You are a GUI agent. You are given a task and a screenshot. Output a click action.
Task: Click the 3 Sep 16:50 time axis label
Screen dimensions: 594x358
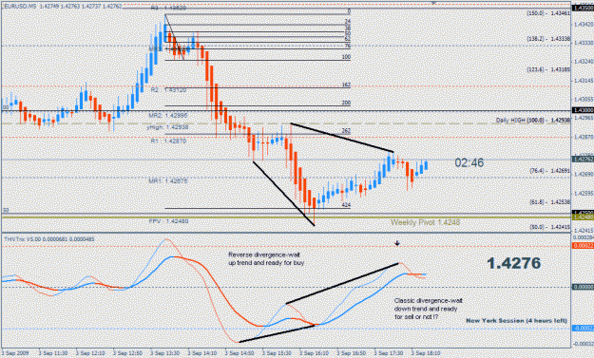pyautogui.click(x=351, y=353)
